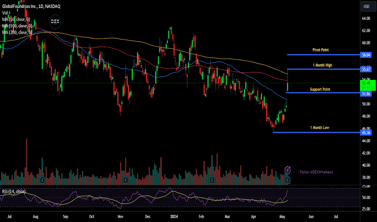Click the 44.00 price axis value

pos(366,141)
